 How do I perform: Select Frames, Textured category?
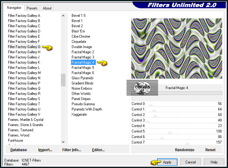click(21, 130)
